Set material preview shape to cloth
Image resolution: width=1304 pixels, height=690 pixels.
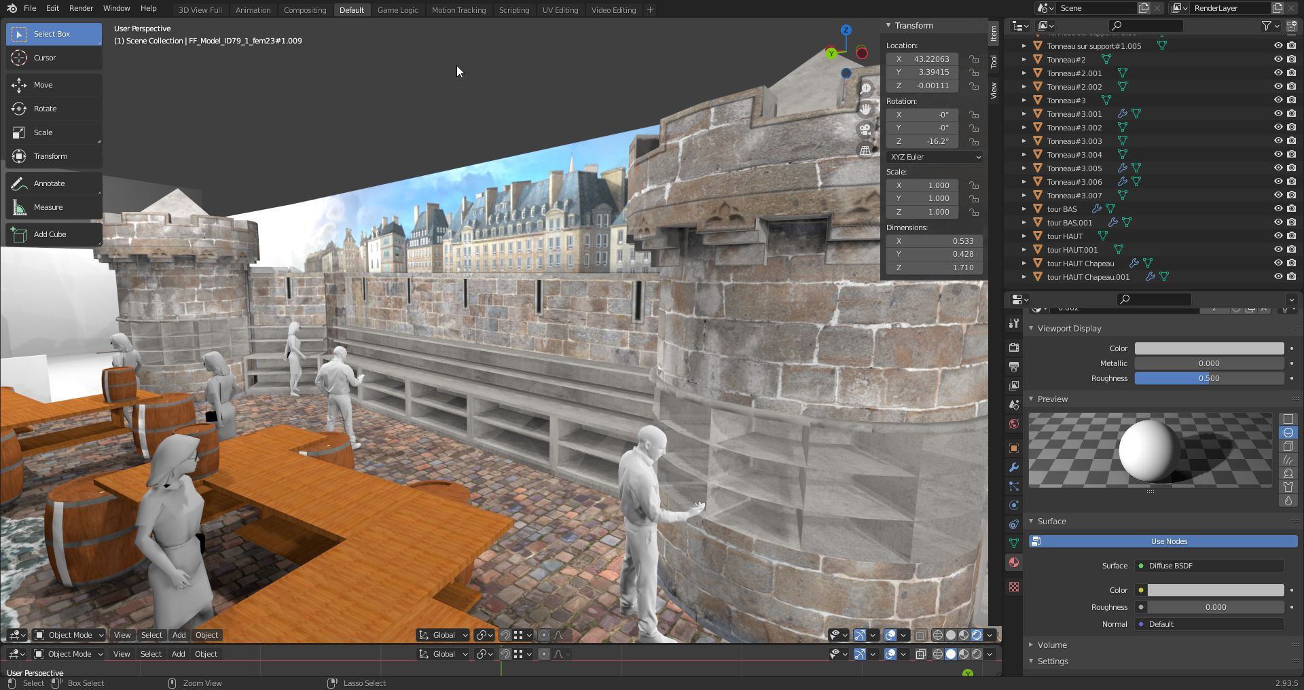[1288, 487]
